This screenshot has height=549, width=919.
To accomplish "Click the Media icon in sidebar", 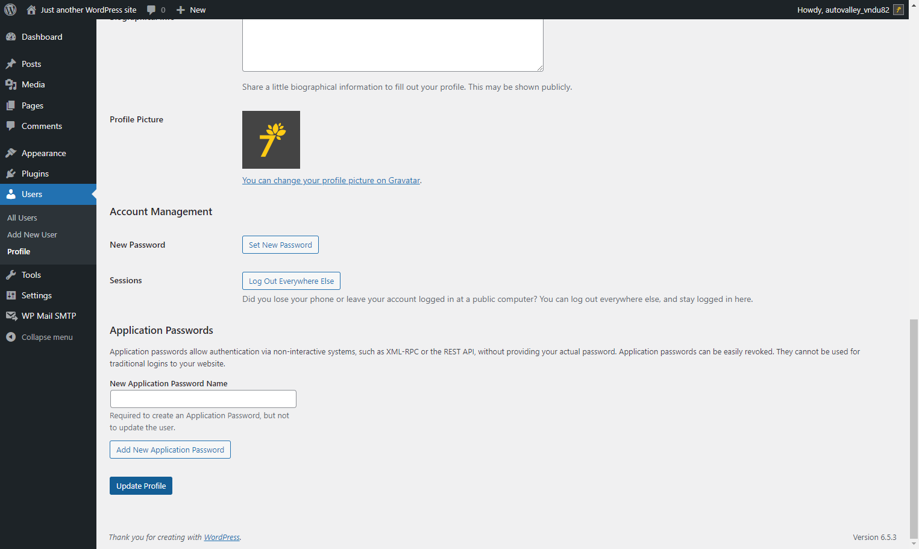I will pos(11,84).
